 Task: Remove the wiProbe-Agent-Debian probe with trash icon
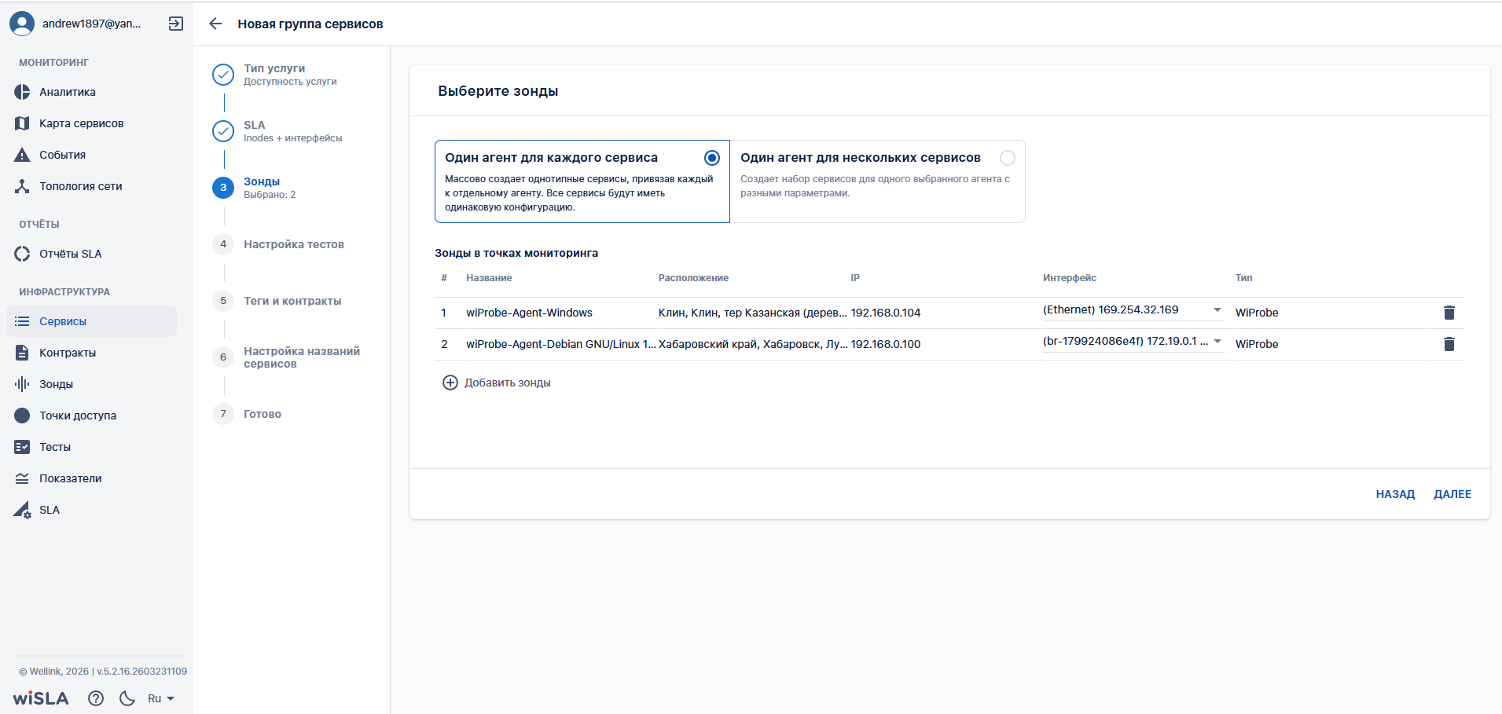coord(1449,344)
